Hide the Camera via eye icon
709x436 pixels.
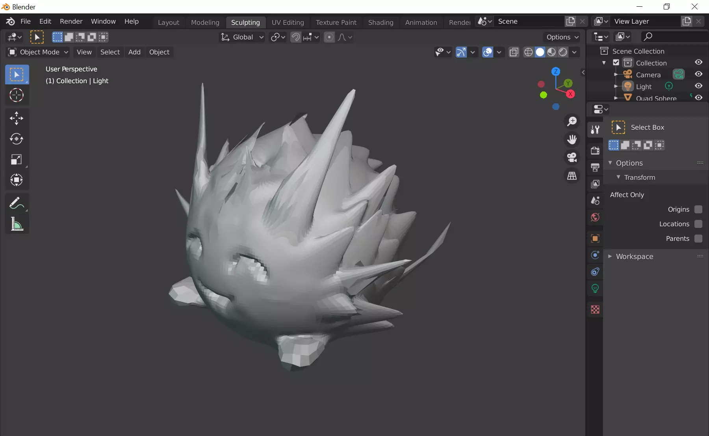pos(698,74)
